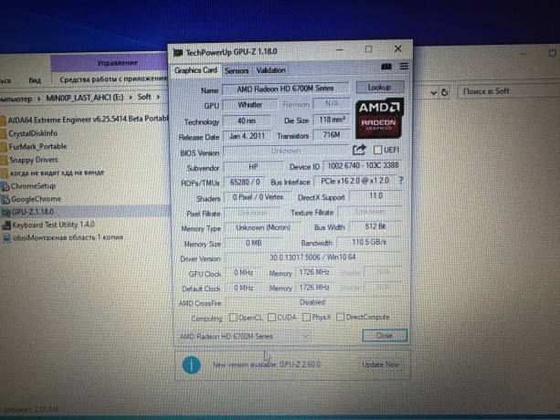Viewport: 560px width, 420px height.
Task: Click the Device ID field value
Action: pyautogui.click(x=363, y=165)
